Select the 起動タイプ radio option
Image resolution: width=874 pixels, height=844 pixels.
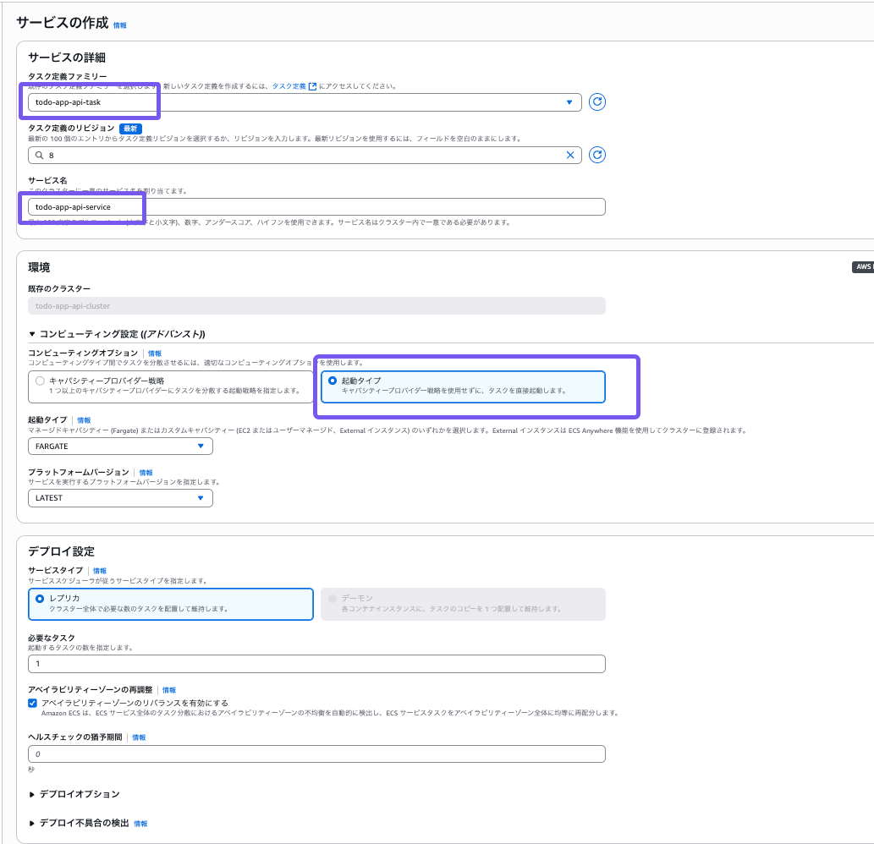pyautogui.click(x=333, y=381)
